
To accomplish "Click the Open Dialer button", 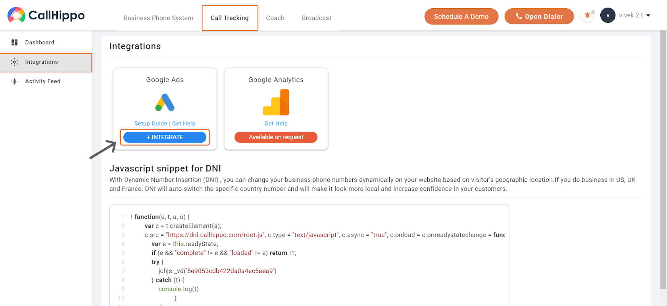I will (x=539, y=16).
